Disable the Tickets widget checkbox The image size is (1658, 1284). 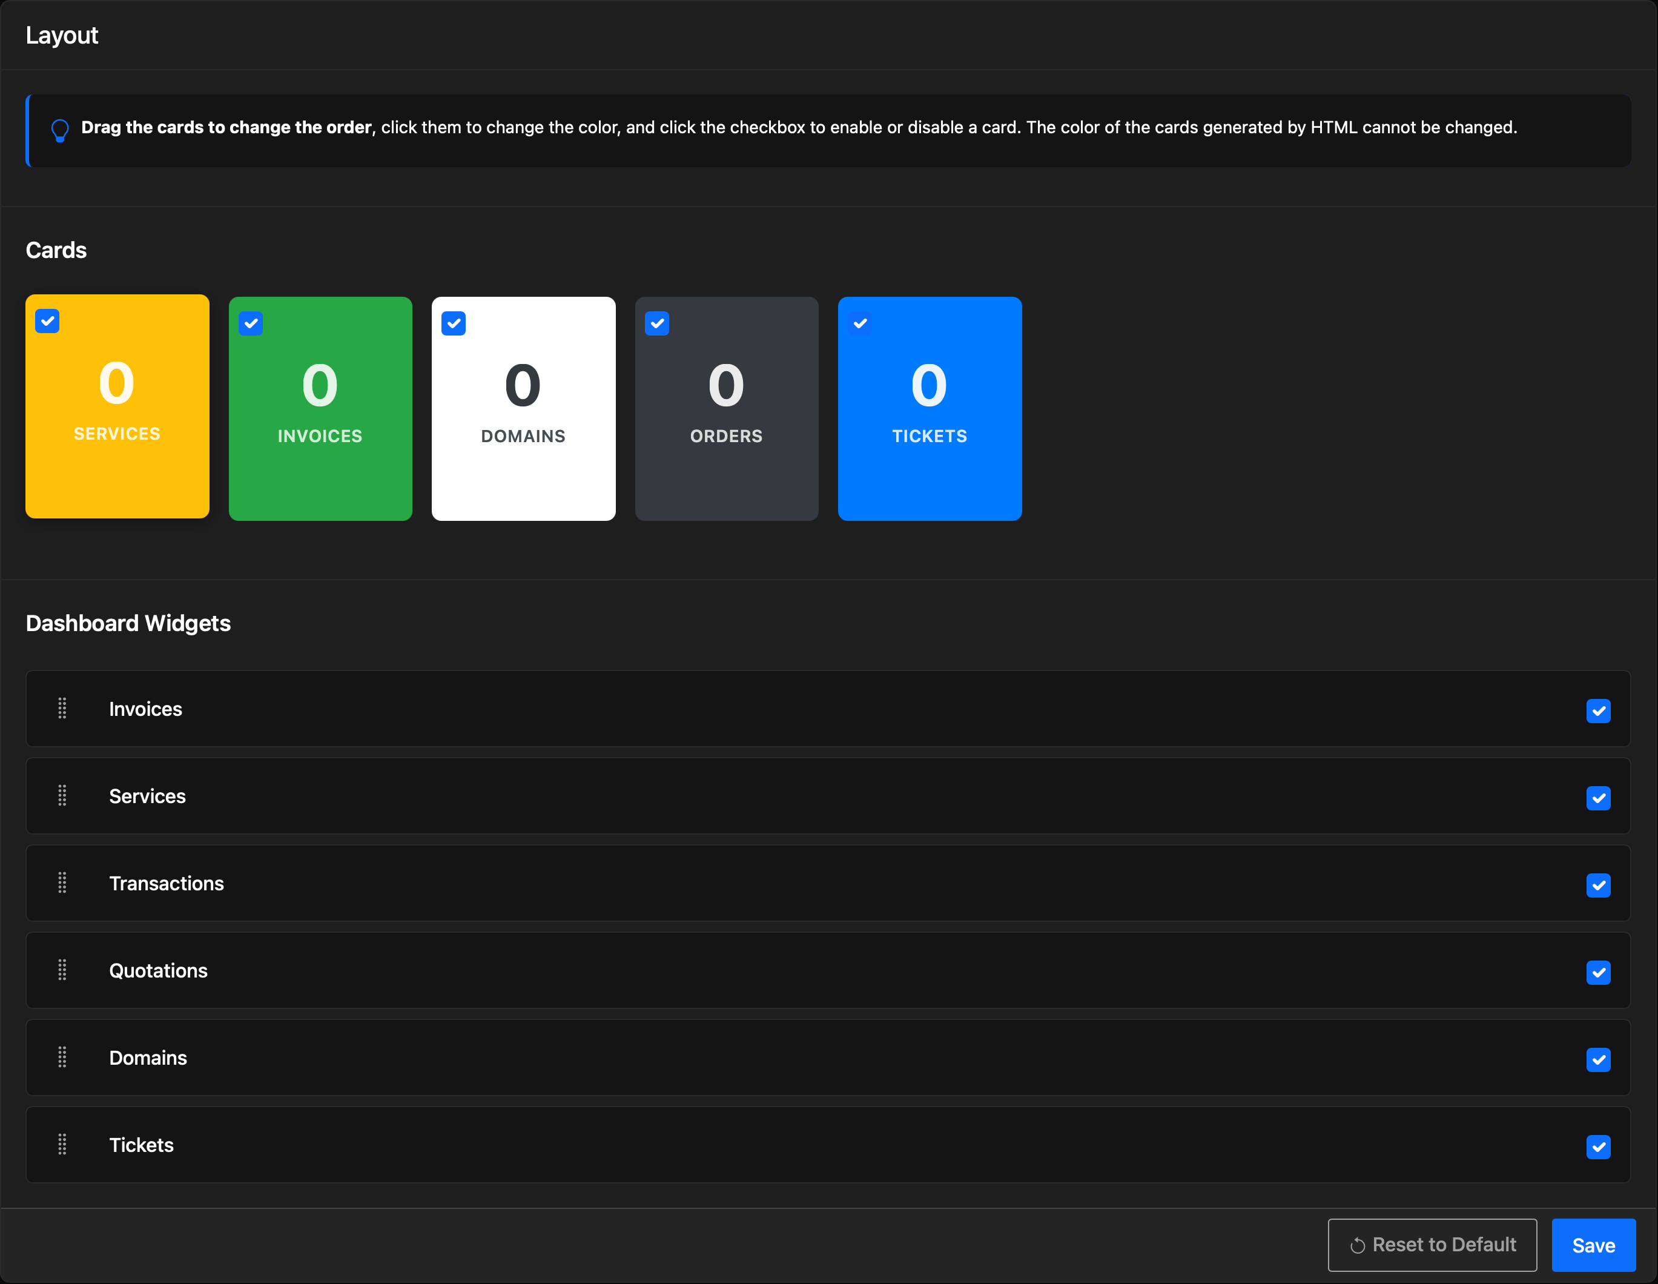tap(1598, 1147)
